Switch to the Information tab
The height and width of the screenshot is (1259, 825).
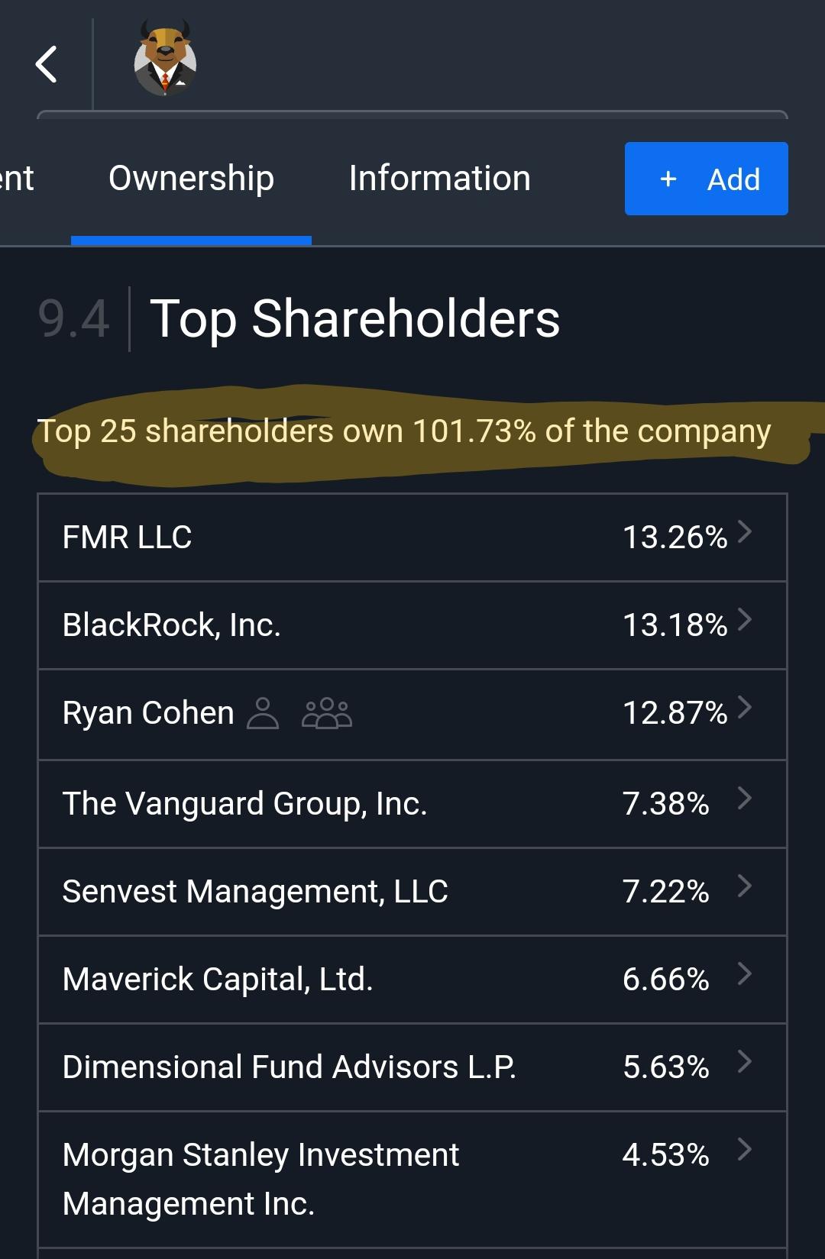(x=439, y=178)
